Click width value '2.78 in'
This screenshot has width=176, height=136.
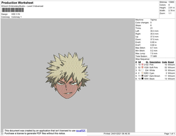tap(172, 11)
